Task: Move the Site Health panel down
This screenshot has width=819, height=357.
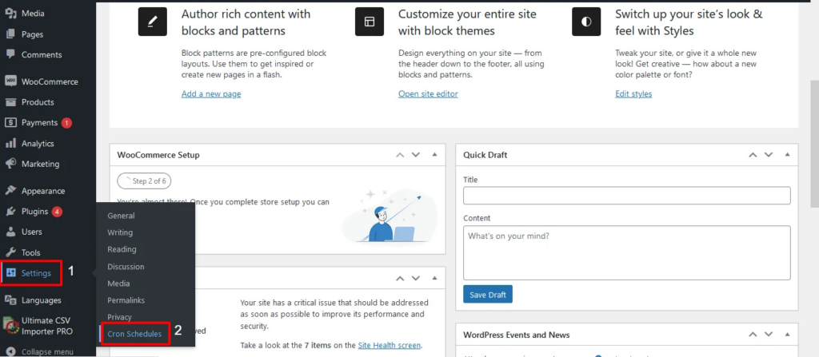Action: [416, 279]
